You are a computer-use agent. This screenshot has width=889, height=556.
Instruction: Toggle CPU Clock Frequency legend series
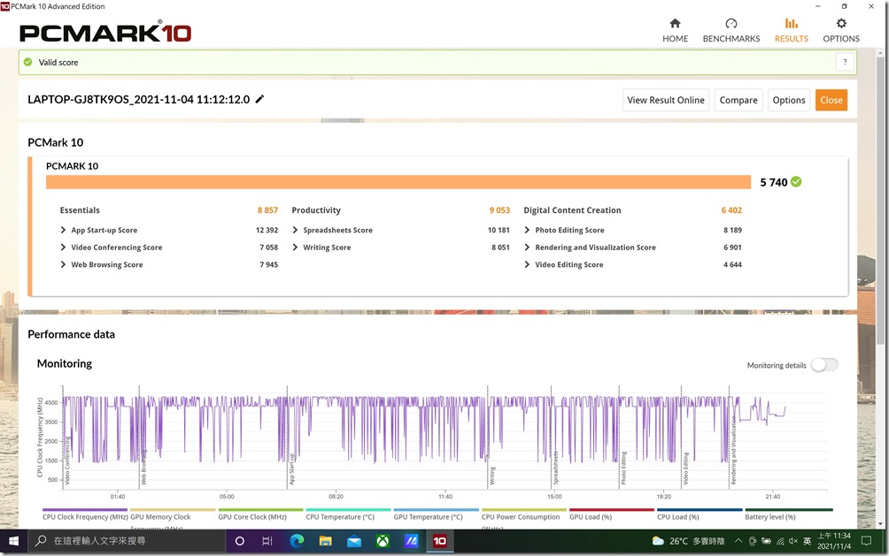tap(85, 516)
